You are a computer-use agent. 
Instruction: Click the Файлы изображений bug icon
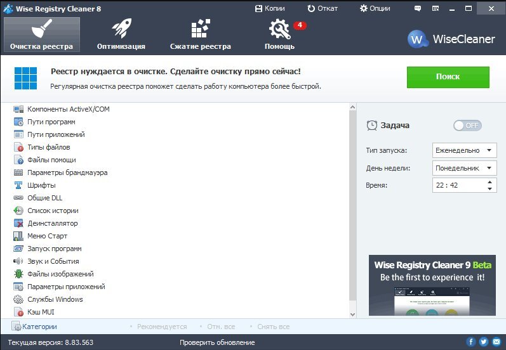pos(18,274)
